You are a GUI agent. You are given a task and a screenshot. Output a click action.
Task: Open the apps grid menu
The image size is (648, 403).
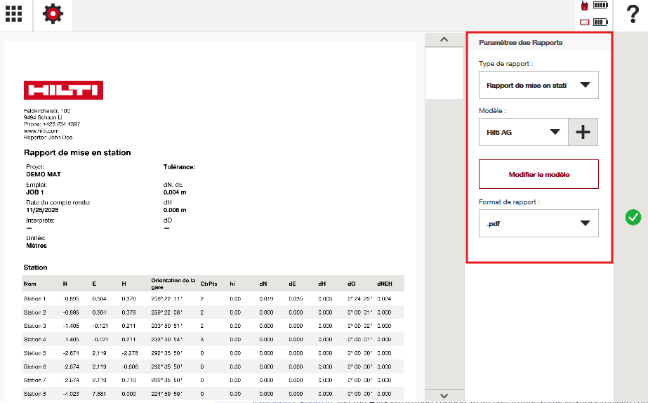[14, 14]
